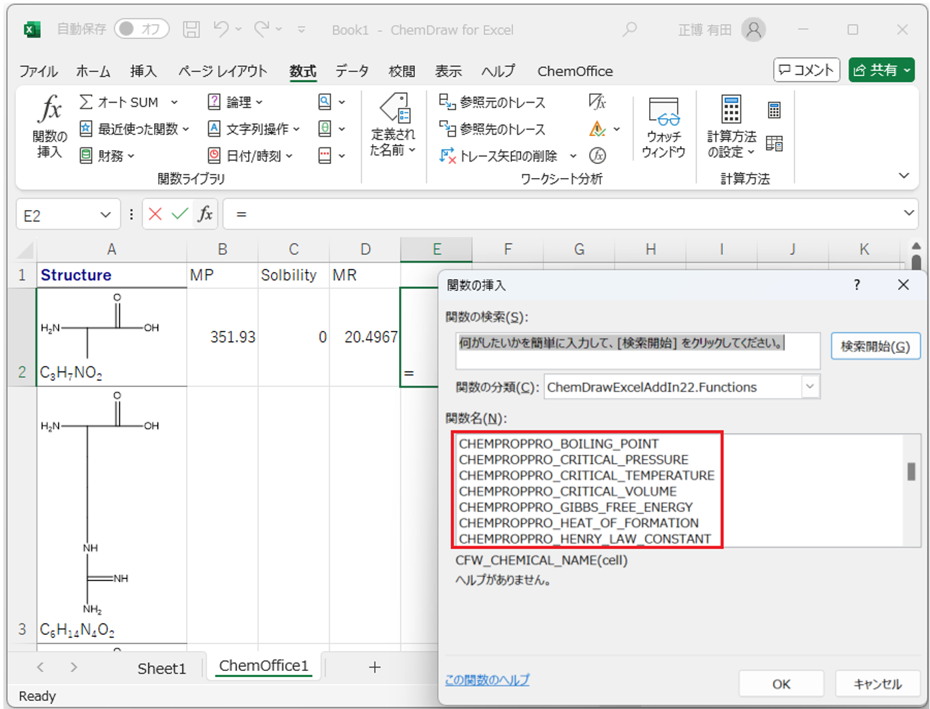Switch to the ChemOffice ribbon tab
930x709 pixels.
pyautogui.click(x=574, y=71)
